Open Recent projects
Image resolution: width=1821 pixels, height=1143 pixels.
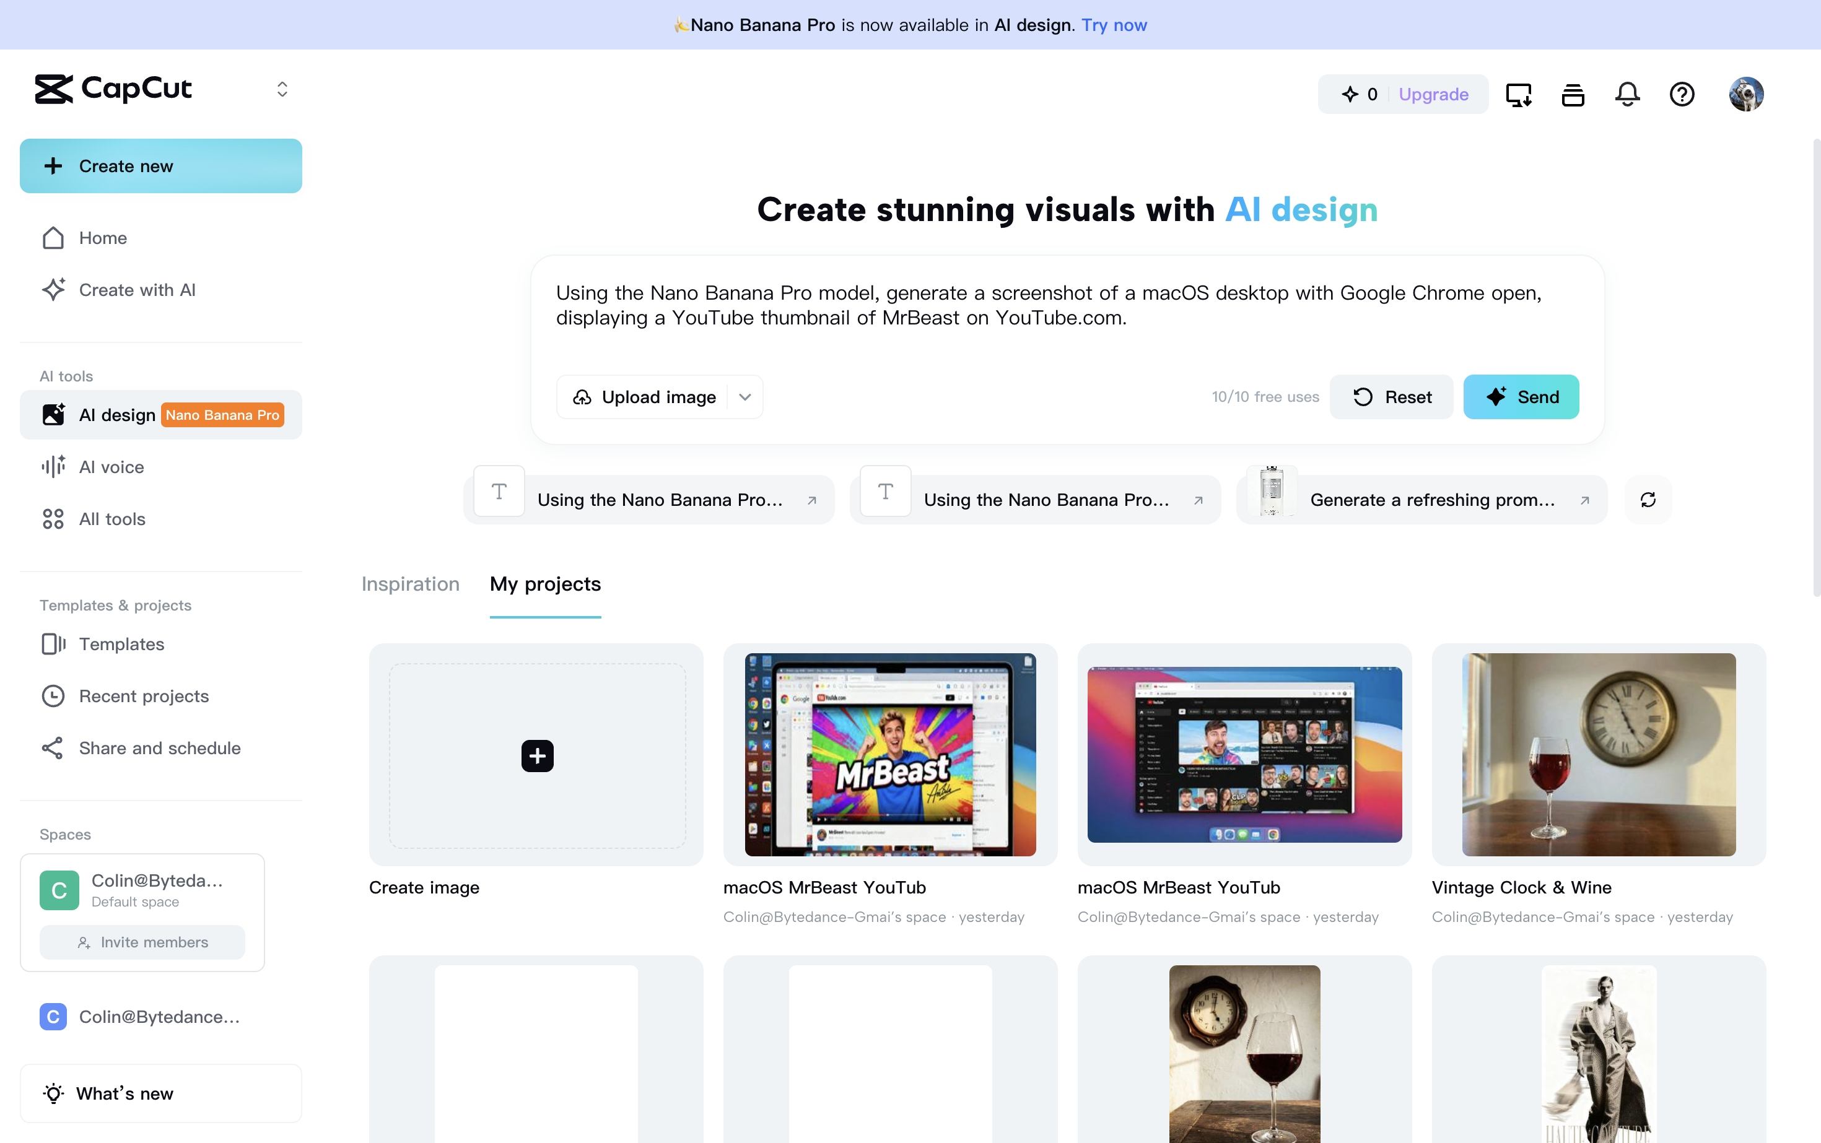(x=161, y=696)
